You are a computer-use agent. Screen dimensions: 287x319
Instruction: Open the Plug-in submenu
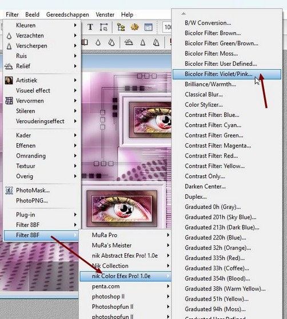pos(41,215)
